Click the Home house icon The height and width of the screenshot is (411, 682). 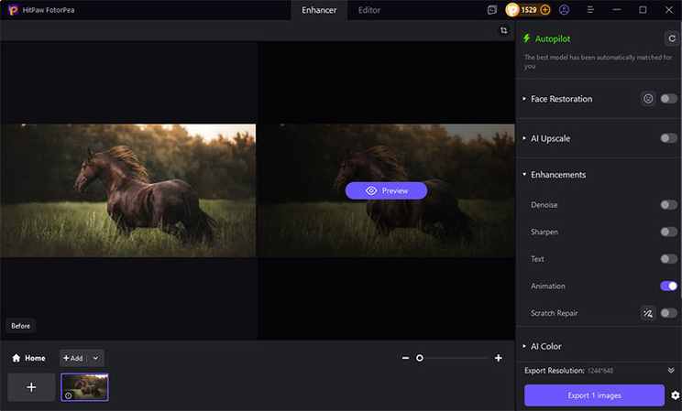point(16,358)
